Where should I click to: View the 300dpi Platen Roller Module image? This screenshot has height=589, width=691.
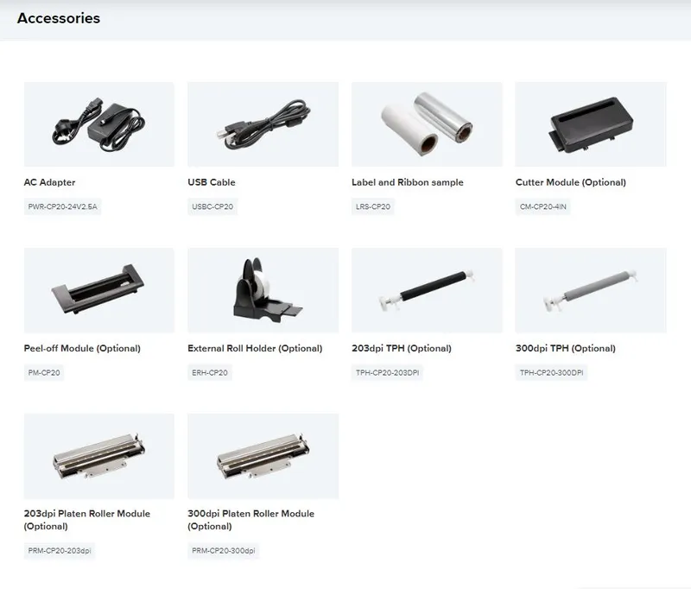pos(263,456)
